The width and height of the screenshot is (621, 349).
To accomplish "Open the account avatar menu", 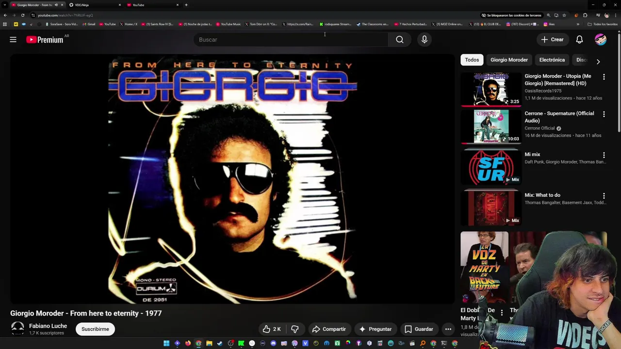I will point(601,40).
